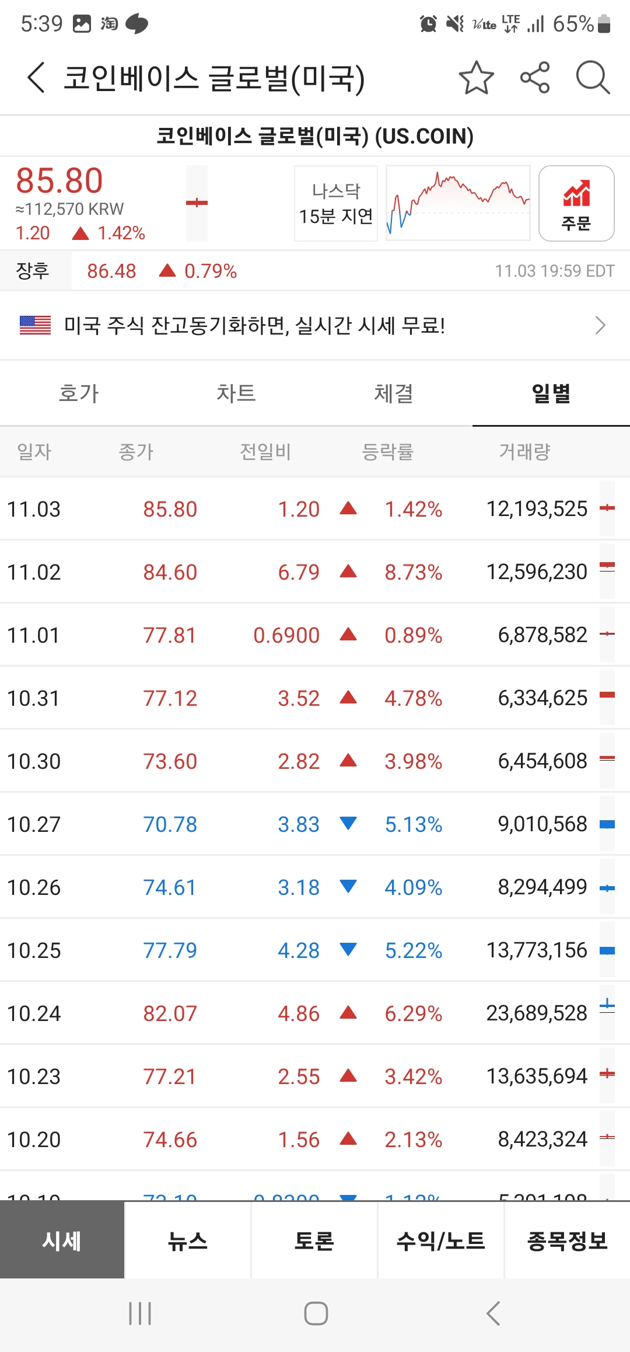Tap the candle icon in 10.31 row
630x1352 pixels.
[607, 698]
